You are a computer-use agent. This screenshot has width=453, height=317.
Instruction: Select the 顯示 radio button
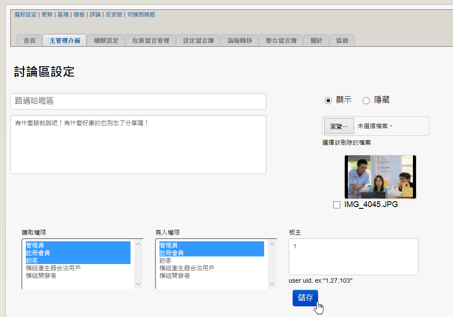(328, 101)
